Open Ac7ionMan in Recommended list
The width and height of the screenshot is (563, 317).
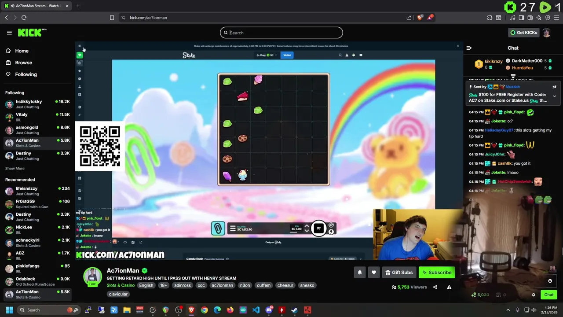(37, 294)
